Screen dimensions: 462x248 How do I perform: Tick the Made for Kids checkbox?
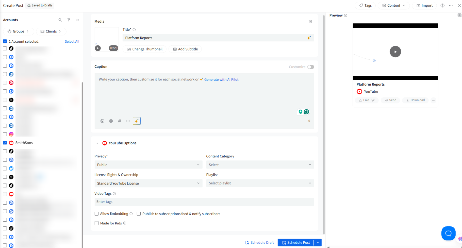(96, 223)
